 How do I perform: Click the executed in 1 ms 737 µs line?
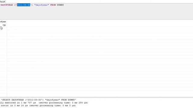[x=44, y=103]
